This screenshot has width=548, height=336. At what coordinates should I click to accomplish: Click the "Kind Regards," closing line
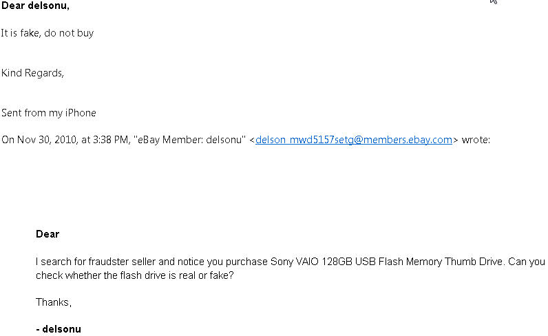[x=32, y=73]
